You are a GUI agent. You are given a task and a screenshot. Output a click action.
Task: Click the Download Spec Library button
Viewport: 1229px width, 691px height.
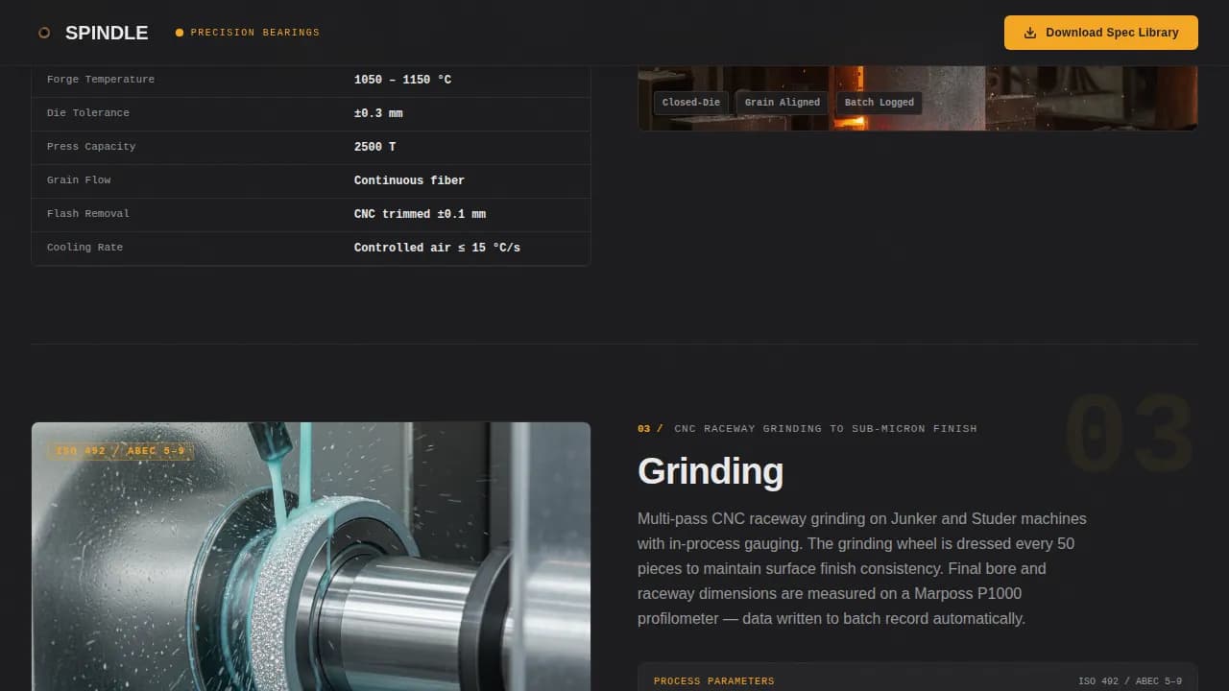(x=1100, y=32)
